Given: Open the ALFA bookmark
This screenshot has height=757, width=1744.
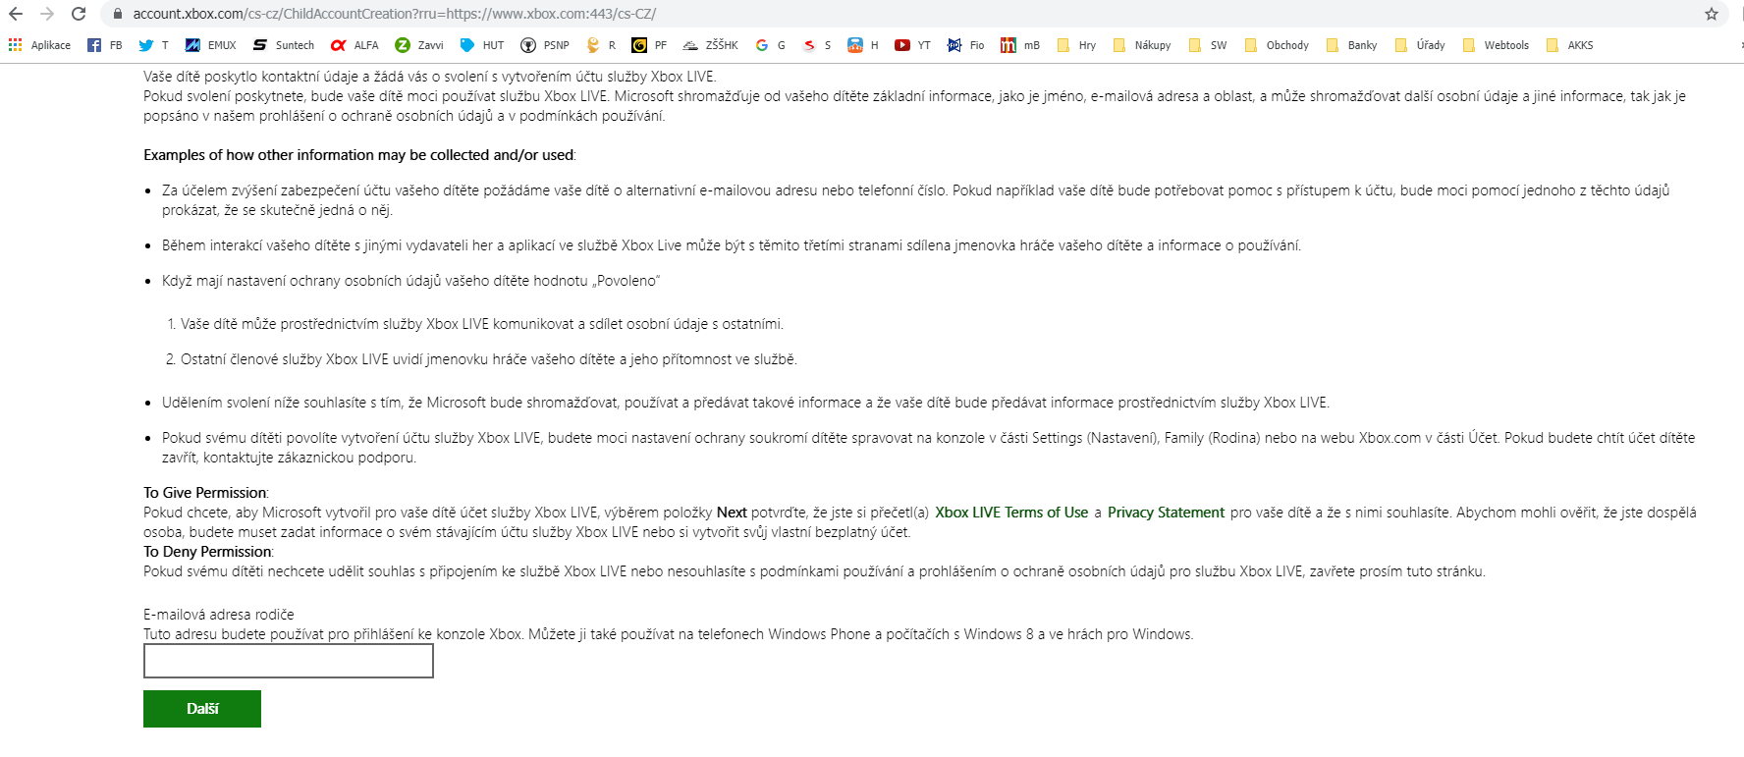Looking at the screenshot, I should coord(354,45).
